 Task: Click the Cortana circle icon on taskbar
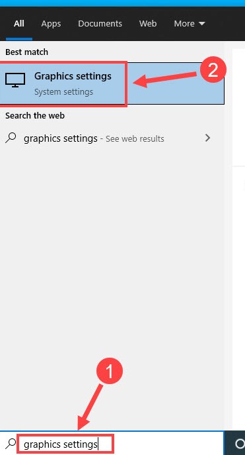[x=240, y=444]
